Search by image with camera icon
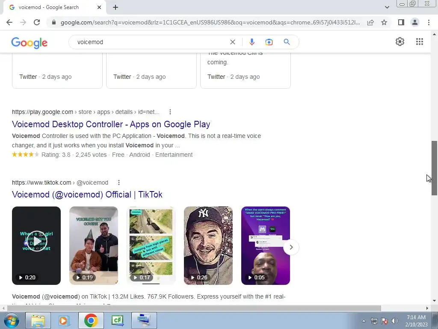 (269, 42)
